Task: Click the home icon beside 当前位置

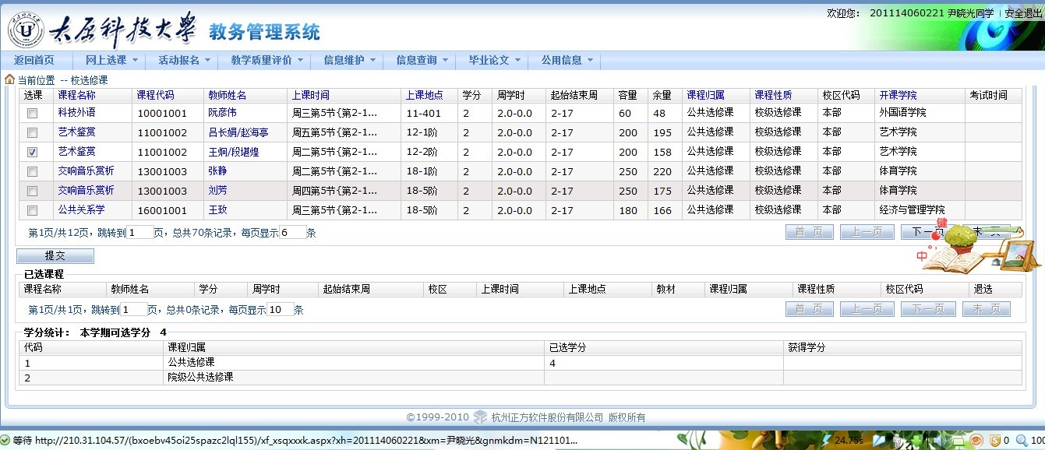Action: 9,79
